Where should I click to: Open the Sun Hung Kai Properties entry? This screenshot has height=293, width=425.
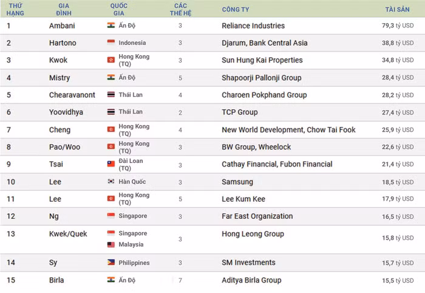[262, 60]
